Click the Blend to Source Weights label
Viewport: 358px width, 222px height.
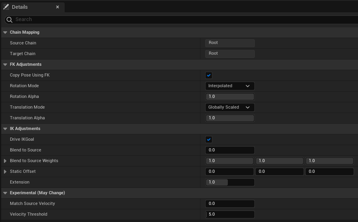click(34, 161)
